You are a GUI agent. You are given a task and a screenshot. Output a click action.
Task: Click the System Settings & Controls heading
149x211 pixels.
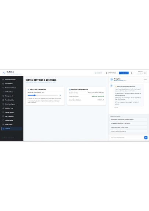point(41,80)
